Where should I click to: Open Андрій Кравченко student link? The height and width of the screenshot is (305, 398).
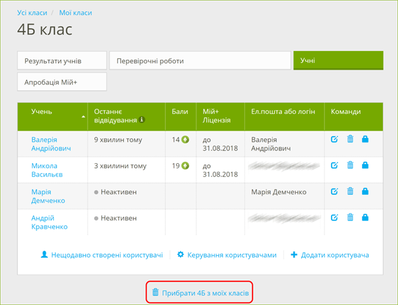point(50,222)
